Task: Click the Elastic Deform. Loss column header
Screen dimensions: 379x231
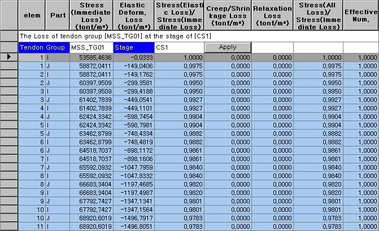Action: click(x=134, y=15)
